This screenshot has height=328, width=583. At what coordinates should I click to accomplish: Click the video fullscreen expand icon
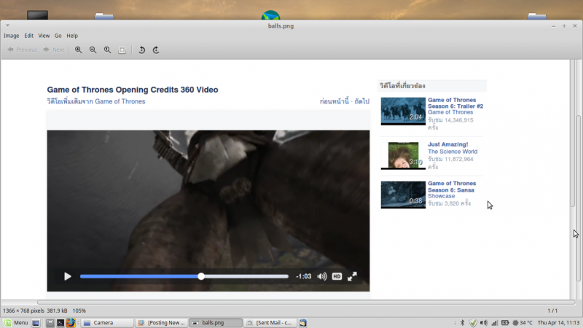click(x=352, y=276)
